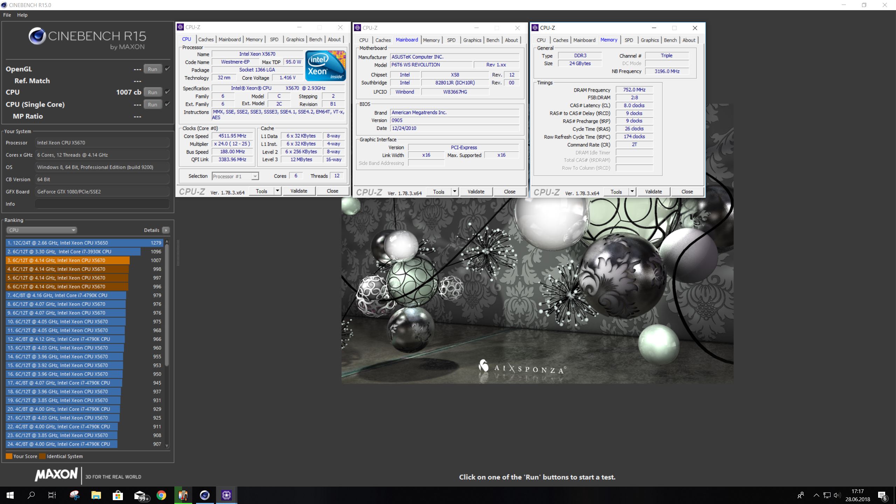Toggle the CPU (Single Core) test checkmark

pyautogui.click(x=167, y=104)
